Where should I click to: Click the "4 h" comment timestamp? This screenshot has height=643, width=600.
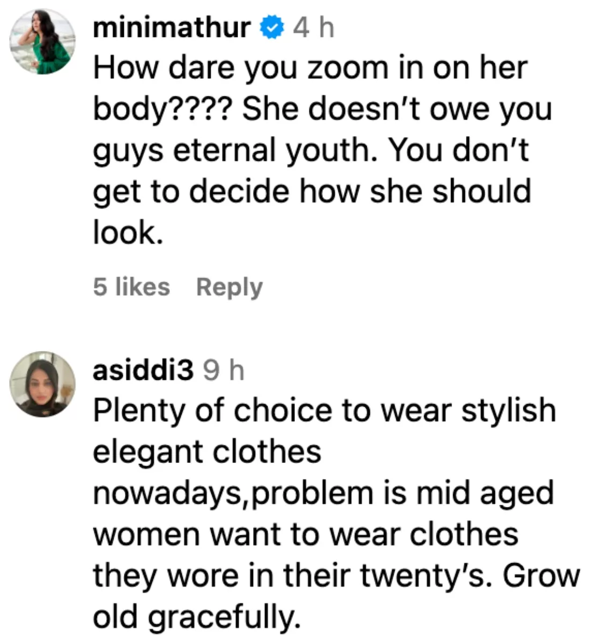(313, 27)
